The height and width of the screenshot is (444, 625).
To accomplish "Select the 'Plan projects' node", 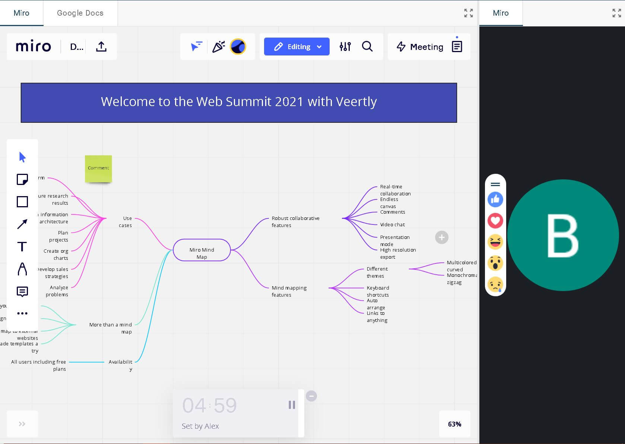I will pos(58,236).
